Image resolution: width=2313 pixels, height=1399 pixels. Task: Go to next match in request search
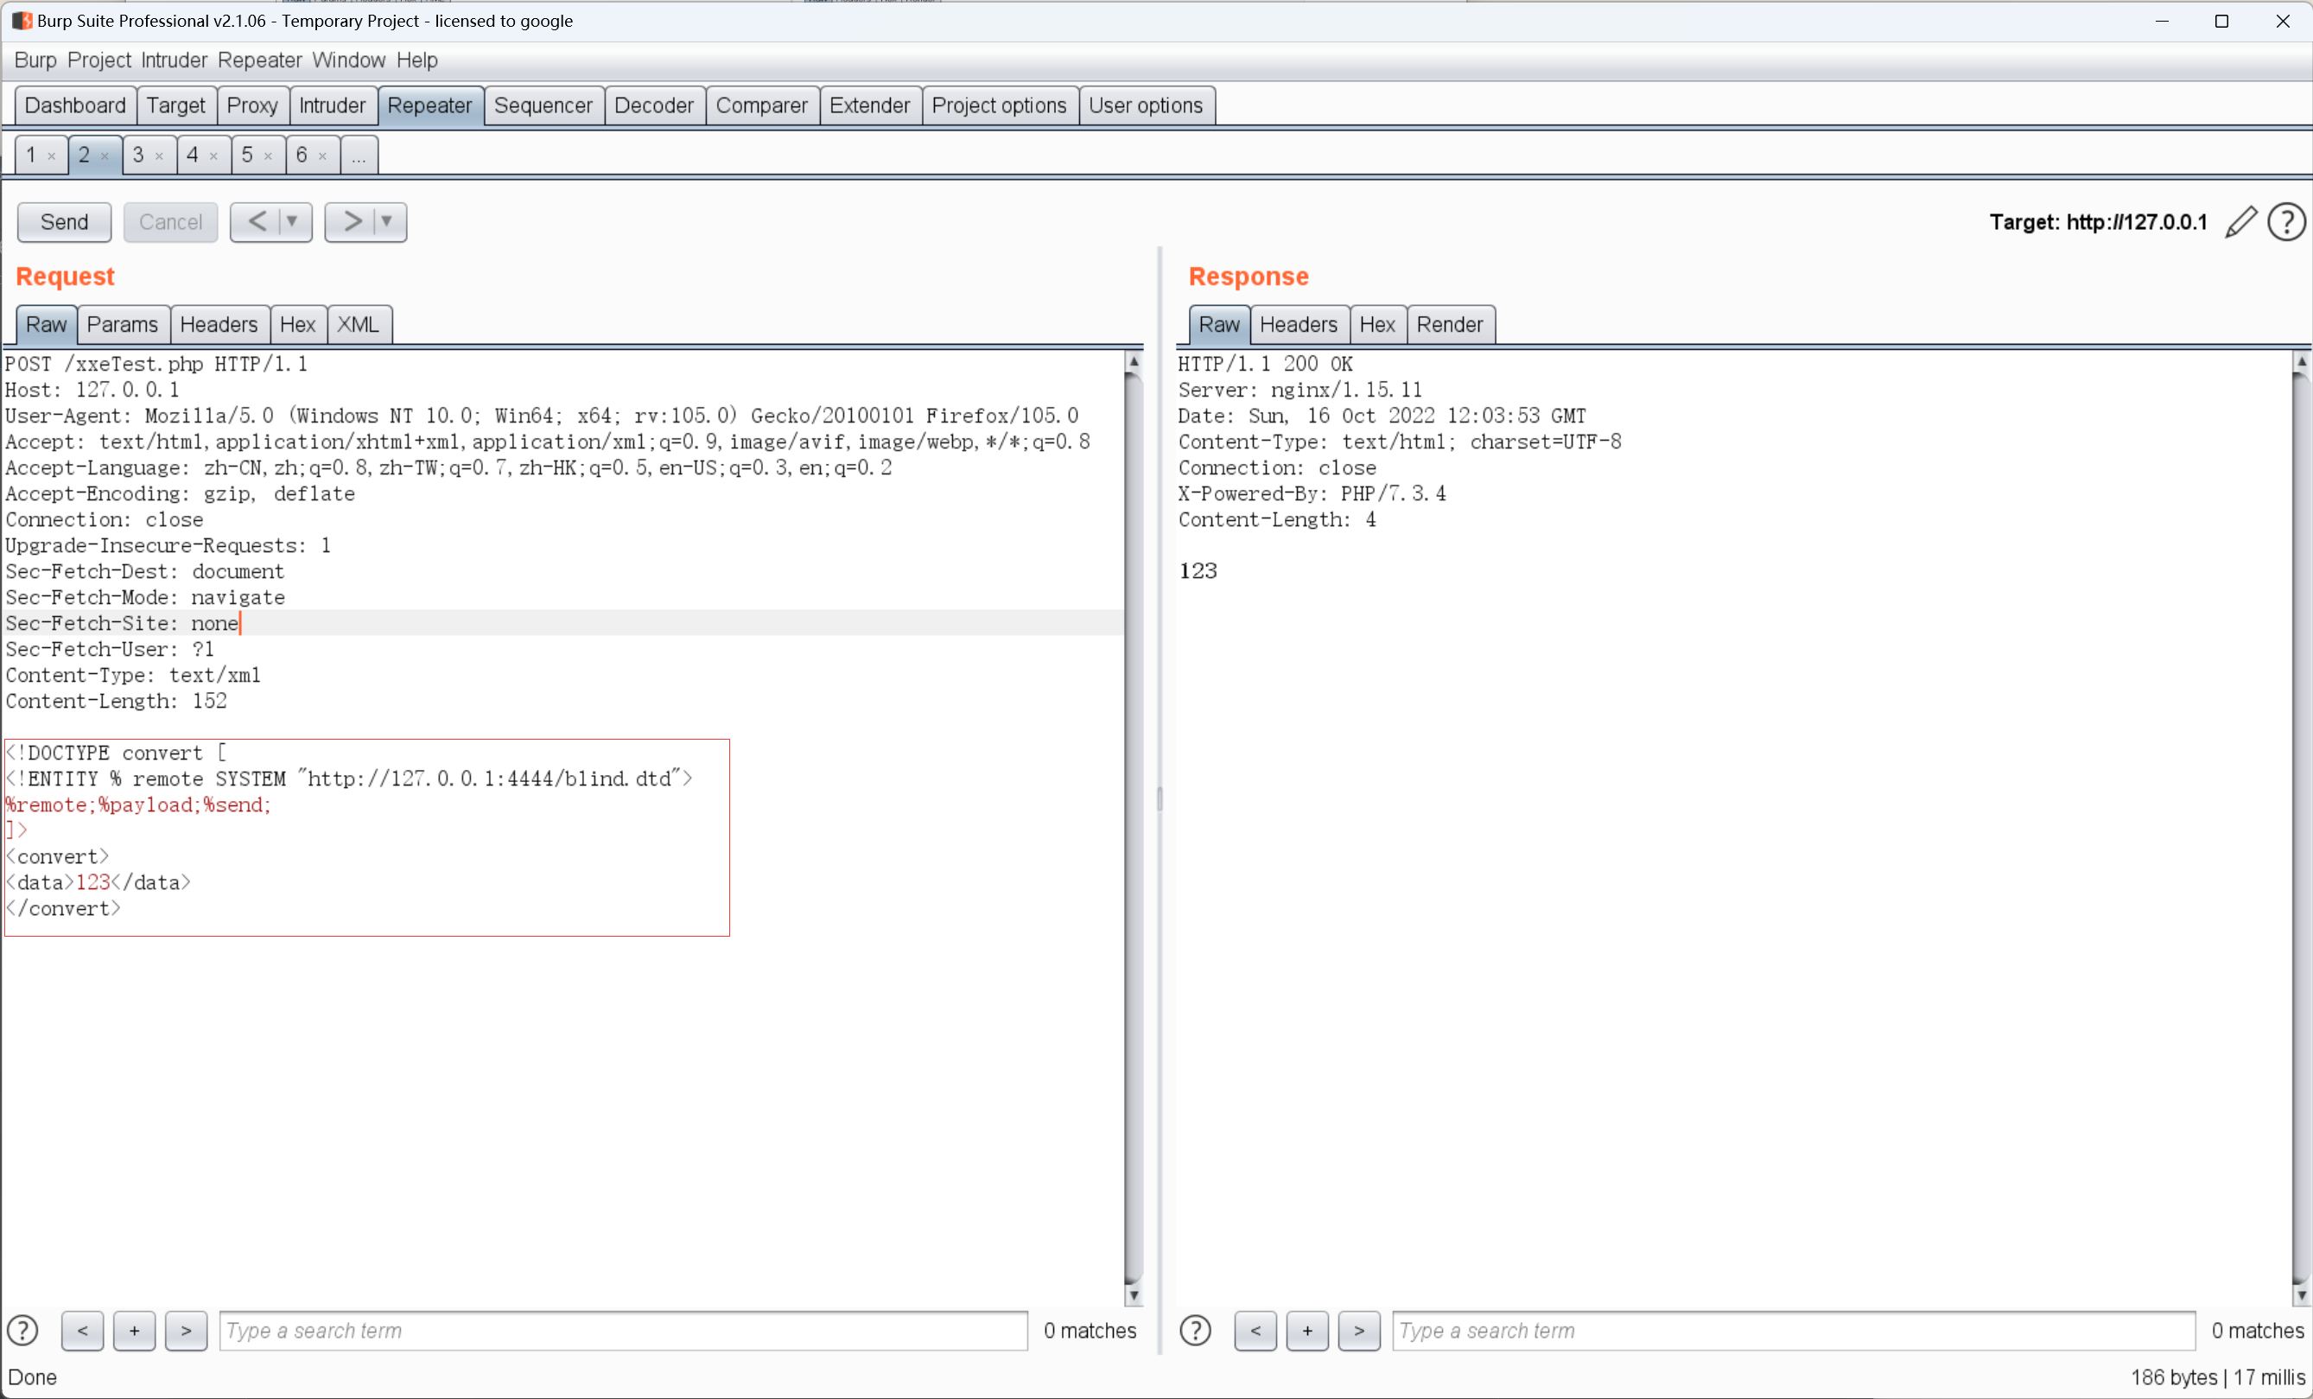coord(186,1331)
